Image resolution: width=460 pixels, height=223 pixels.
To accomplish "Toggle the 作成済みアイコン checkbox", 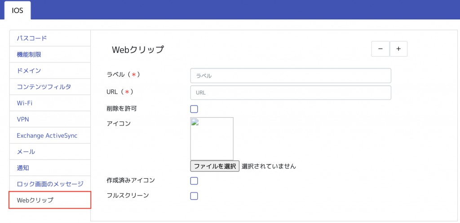I will point(194,181).
